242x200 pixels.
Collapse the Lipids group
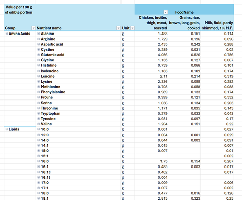click(7, 129)
